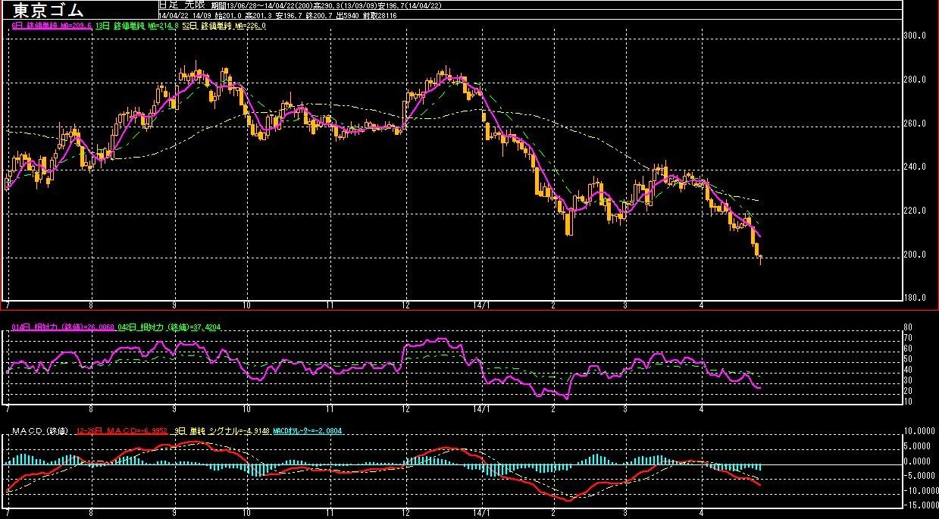Click the 日足 先限 header label

click(182, 5)
